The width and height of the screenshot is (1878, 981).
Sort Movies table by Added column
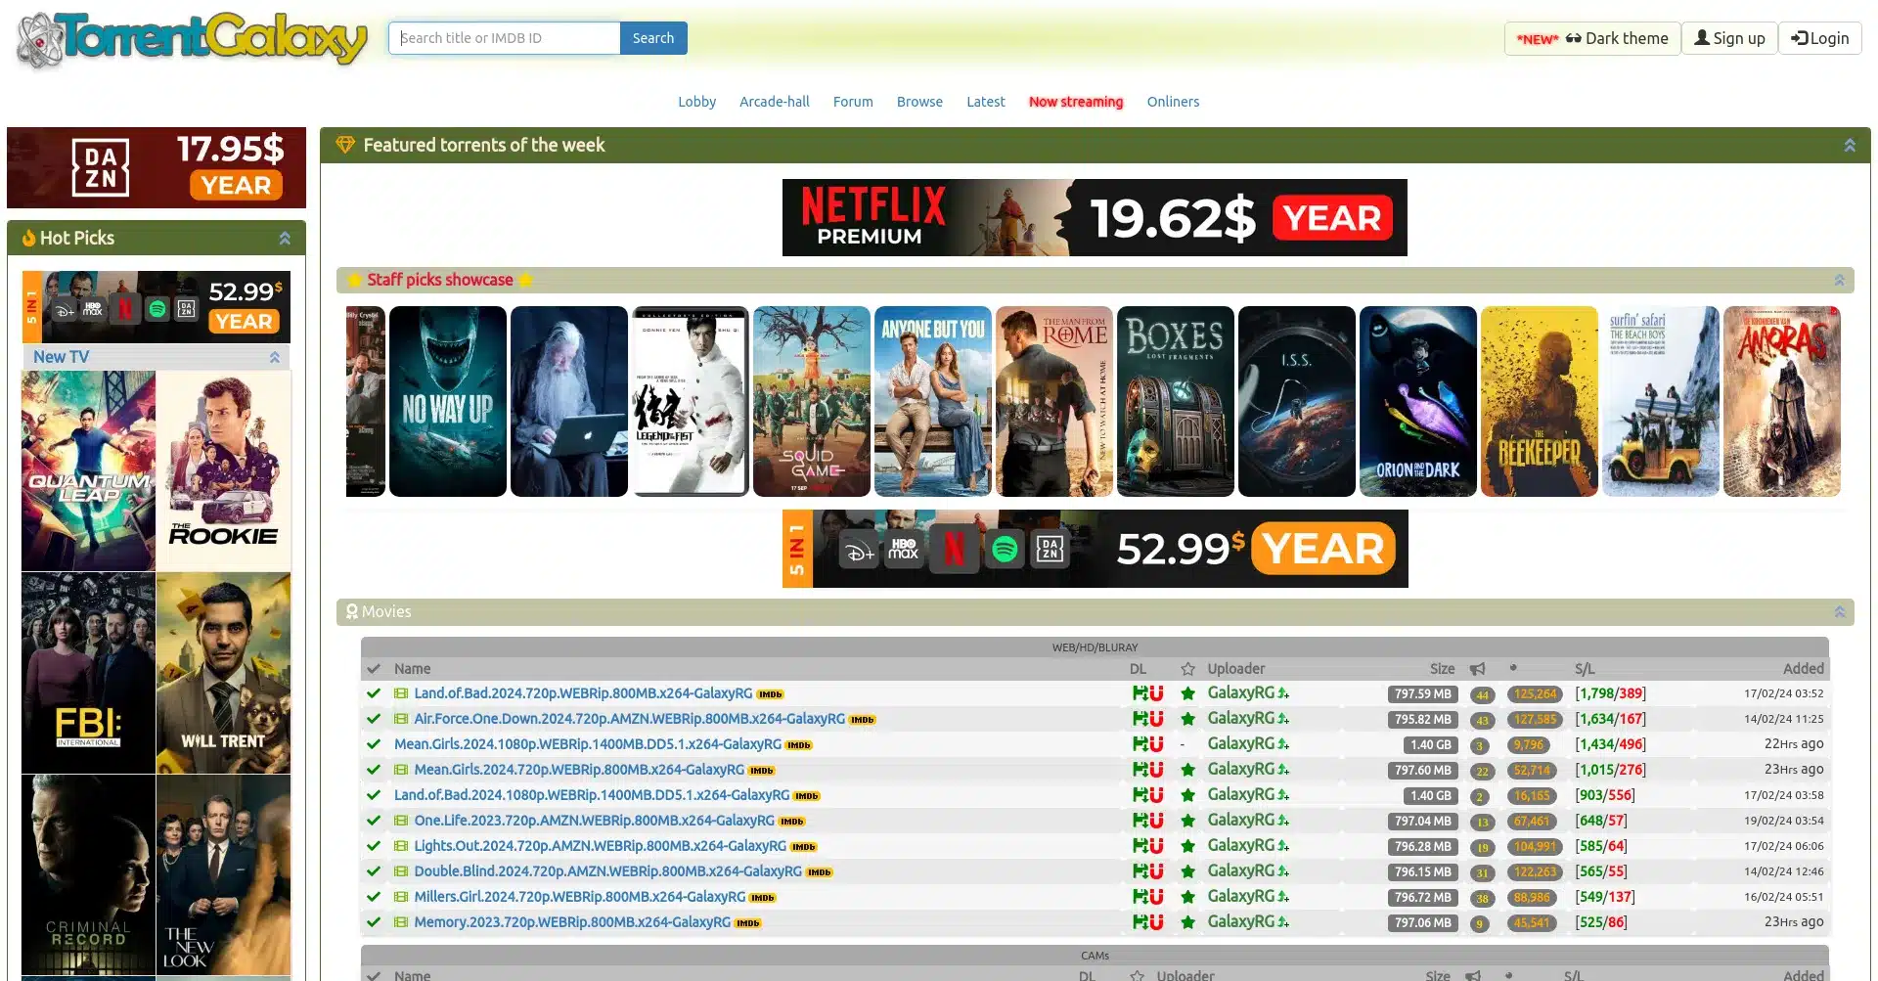point(1803,669)
